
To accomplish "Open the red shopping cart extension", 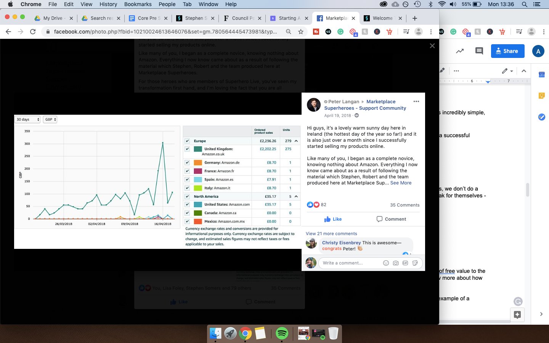I will 389,32.
